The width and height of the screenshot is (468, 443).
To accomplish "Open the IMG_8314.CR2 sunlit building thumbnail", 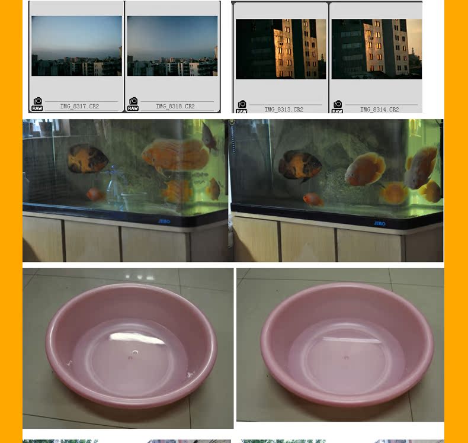I will click(x=377, y=49).
